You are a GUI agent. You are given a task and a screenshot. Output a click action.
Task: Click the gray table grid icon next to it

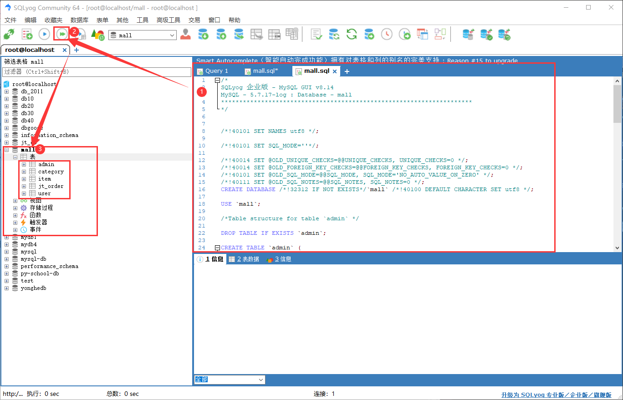pyautogui.click(x=274, y=34)
